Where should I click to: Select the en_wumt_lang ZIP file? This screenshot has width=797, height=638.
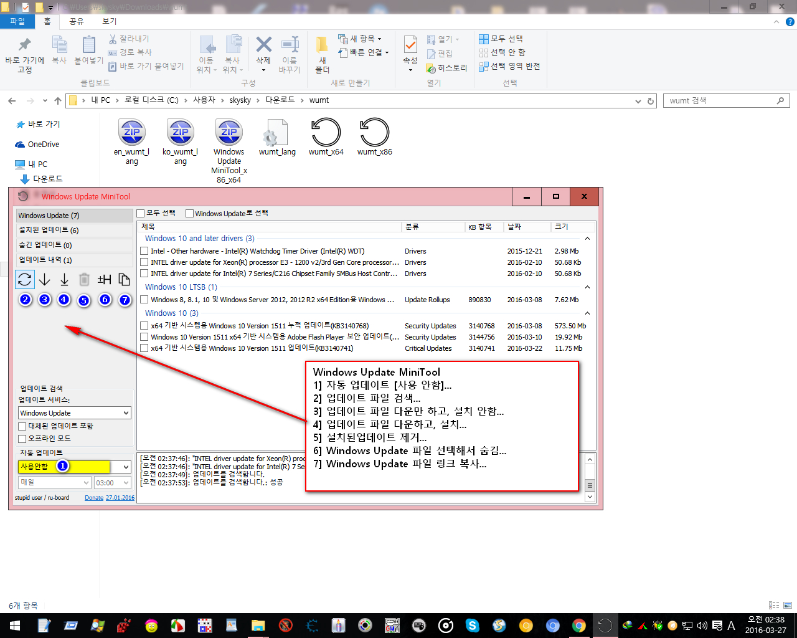pyautogui.click(x=131, y=142)
